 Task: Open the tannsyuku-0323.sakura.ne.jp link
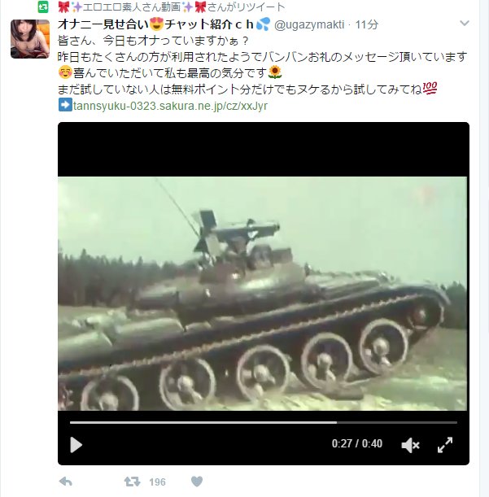pyautogui.click(x=170, y=106)
